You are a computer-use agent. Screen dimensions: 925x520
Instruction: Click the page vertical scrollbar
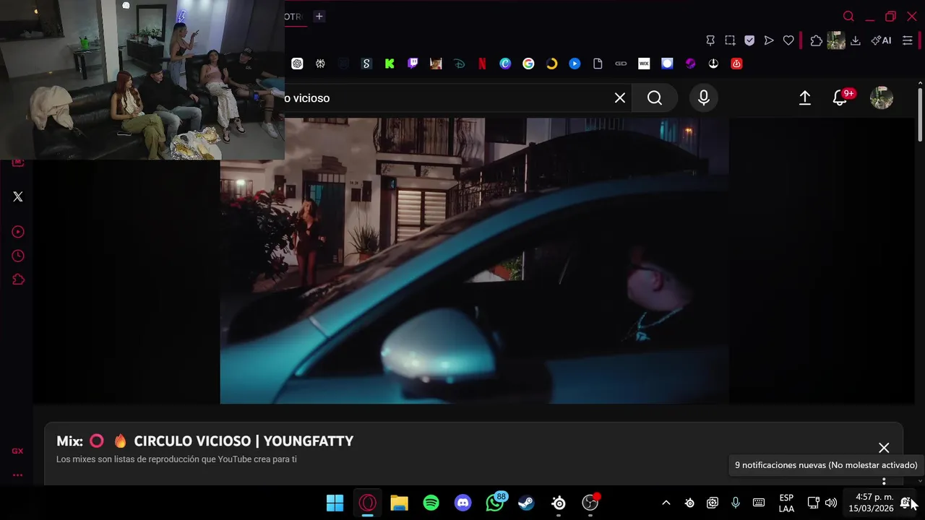click(x=920, y=113)
